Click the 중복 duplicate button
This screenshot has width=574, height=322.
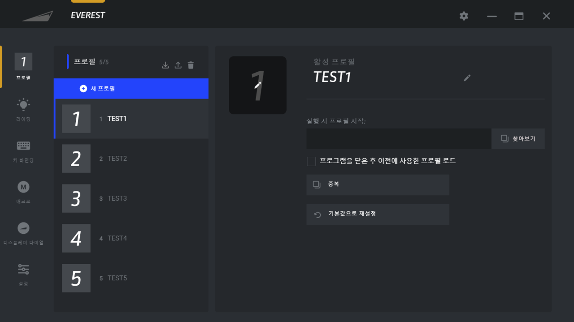(x=378, y=185)
